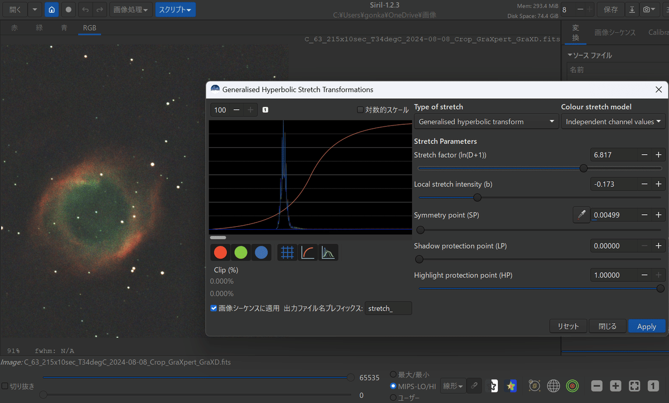Click the negative view icon at bottom
The width and height of the screenshot is (669, 403).
pos(492,385)
